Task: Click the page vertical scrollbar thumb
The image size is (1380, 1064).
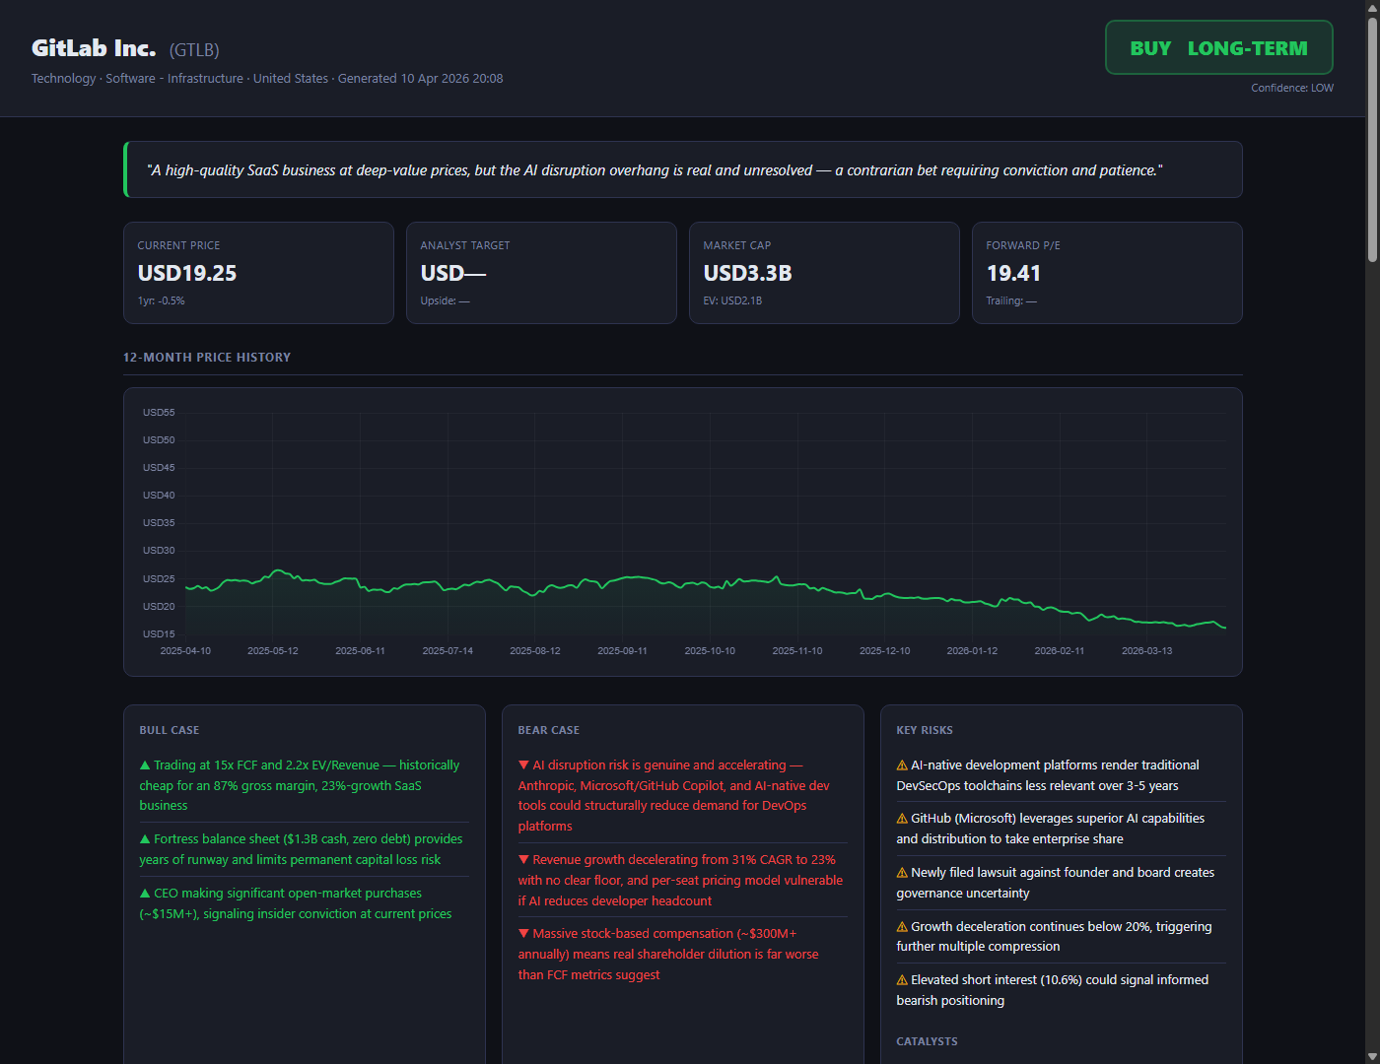Action: [1372, 138]
